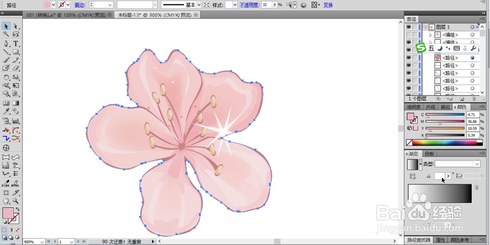This screenshot has width=490, height=245.
Task: Open the fill color dropdown in control bar
Action: (53, 5)
